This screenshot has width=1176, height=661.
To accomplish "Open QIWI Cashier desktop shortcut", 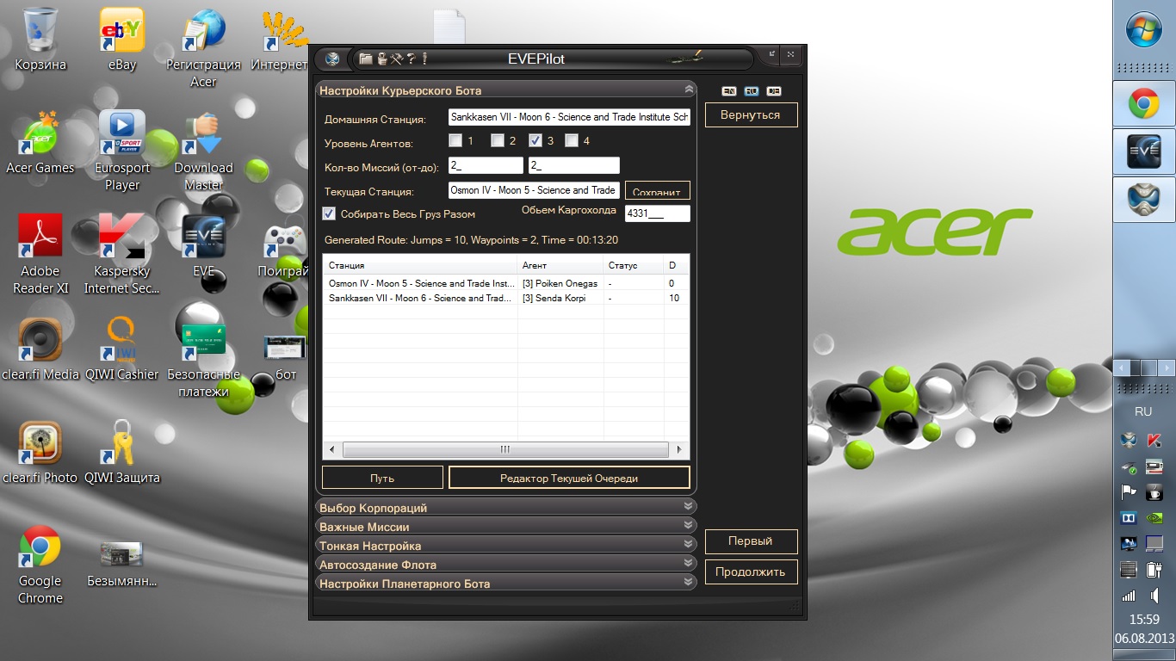I will (121, 349).
